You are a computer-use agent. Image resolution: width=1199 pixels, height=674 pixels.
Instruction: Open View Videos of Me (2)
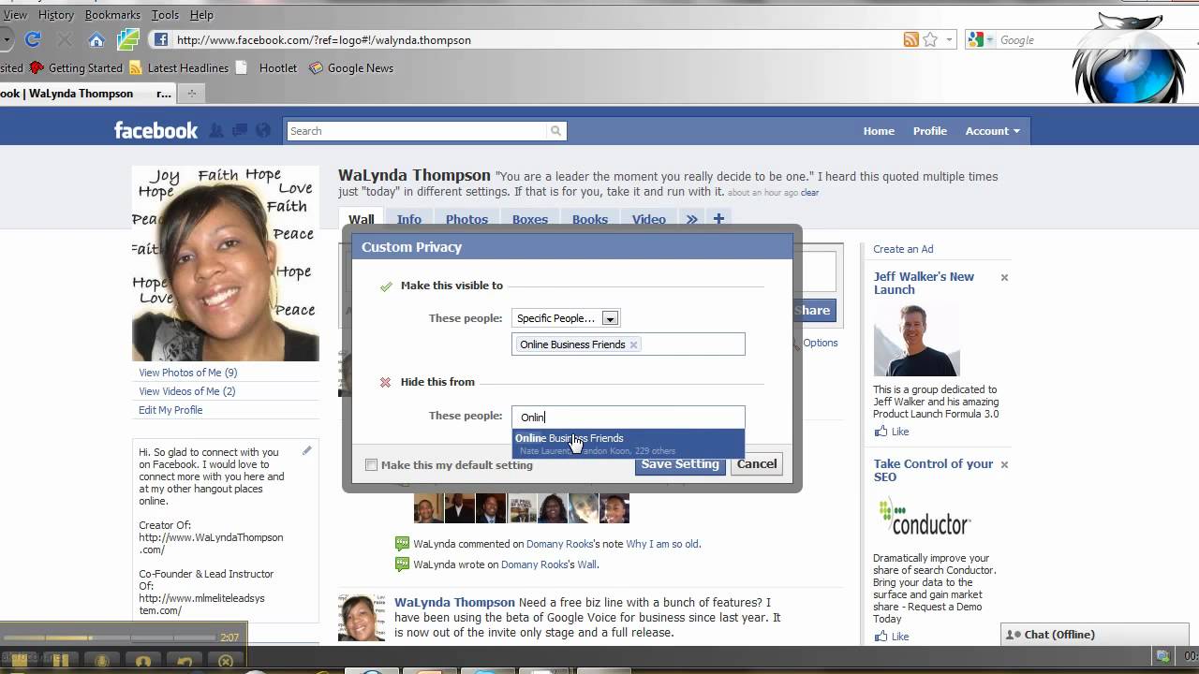(x=187, y=391)
